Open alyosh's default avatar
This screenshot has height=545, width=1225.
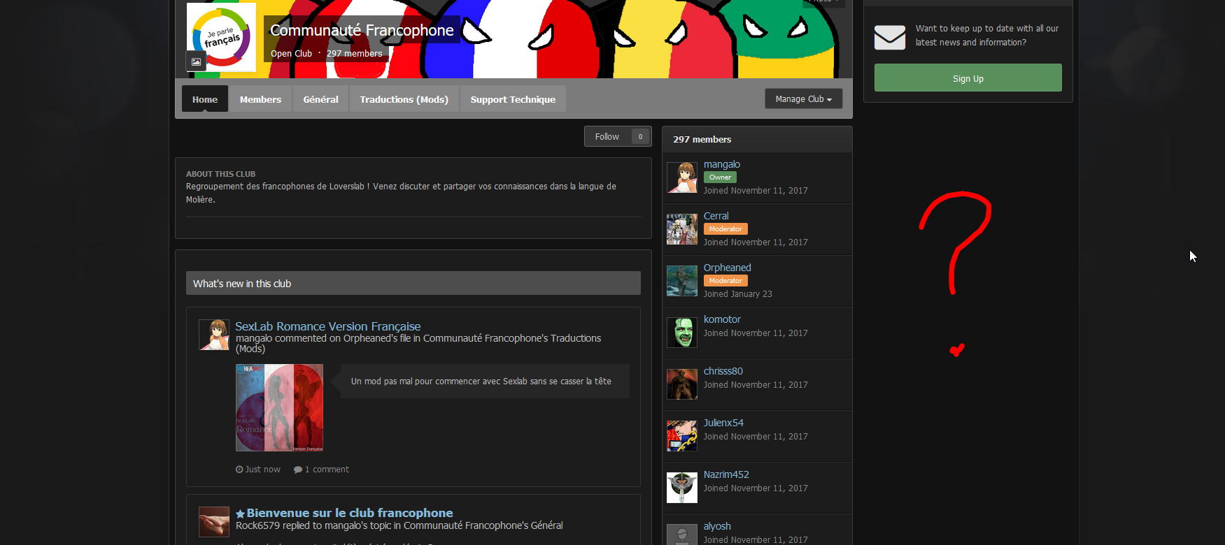pyautogui.click(x=682, y=535)
